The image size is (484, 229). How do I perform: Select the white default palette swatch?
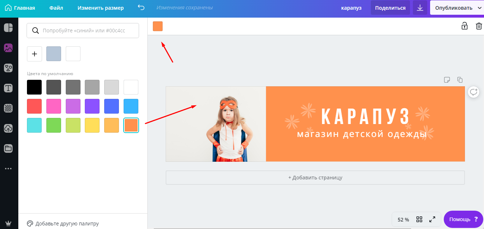coord(131,87)
